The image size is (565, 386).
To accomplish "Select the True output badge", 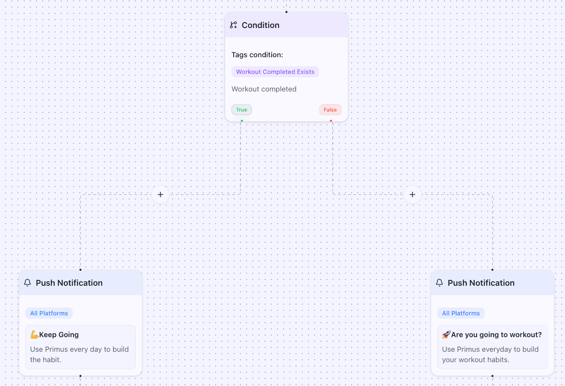I will [242, 110].
